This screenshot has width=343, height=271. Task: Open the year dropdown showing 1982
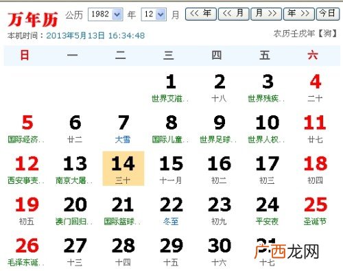point(106,14)
